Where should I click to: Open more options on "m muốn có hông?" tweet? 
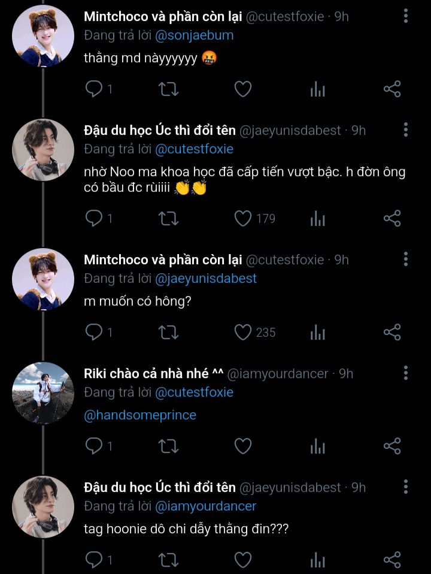tap(406, 259)
